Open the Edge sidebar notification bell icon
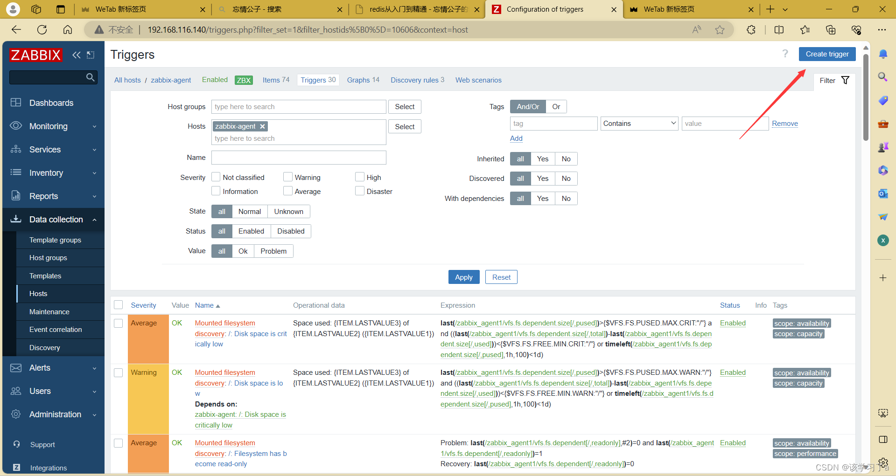 [883, 54]
